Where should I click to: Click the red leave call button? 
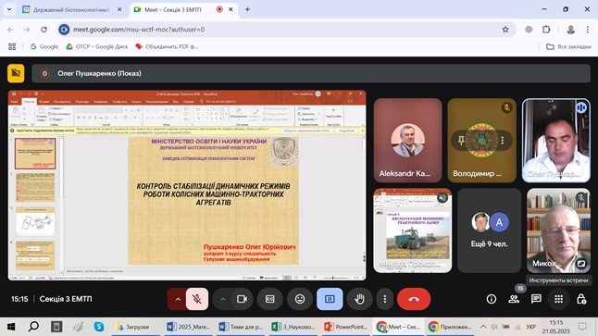pos(414,299)
